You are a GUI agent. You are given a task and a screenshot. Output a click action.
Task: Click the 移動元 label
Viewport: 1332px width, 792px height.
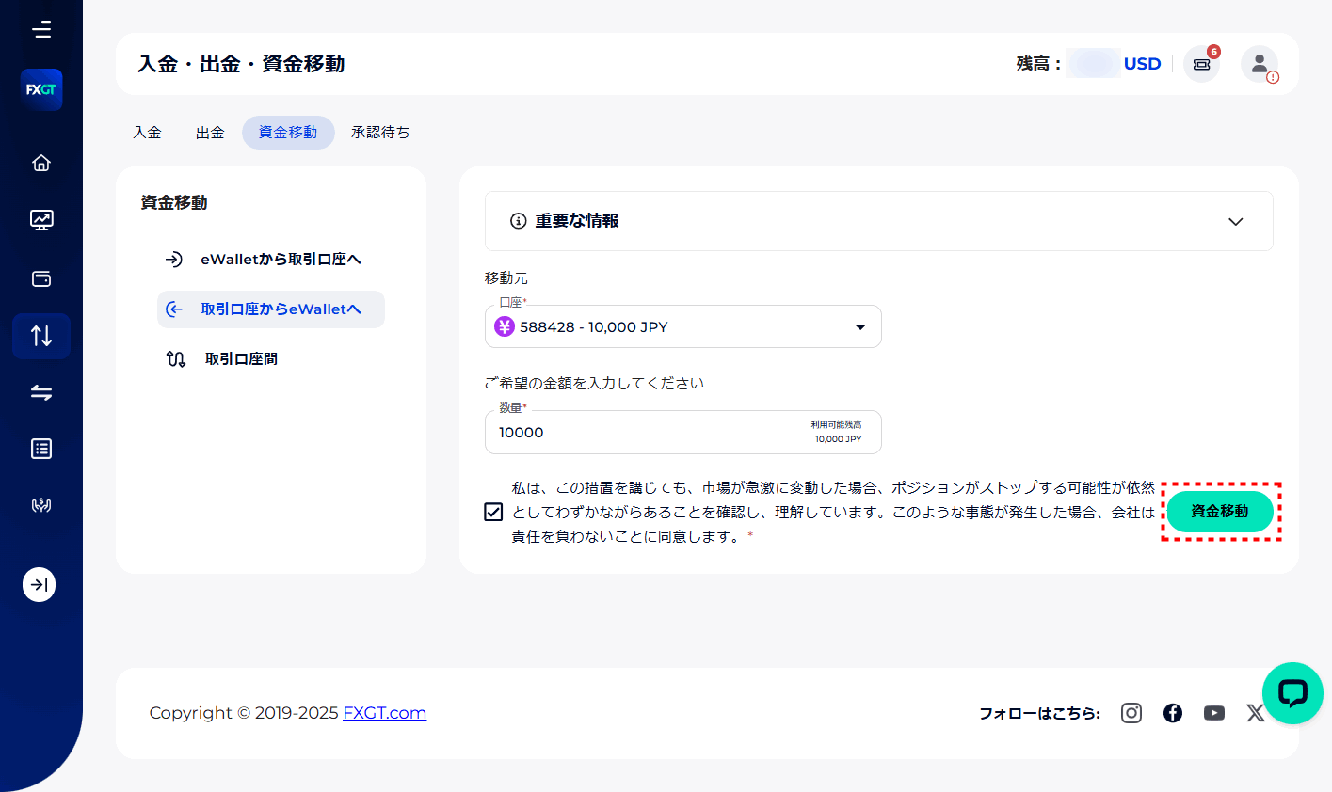click(x=506, y=278)
